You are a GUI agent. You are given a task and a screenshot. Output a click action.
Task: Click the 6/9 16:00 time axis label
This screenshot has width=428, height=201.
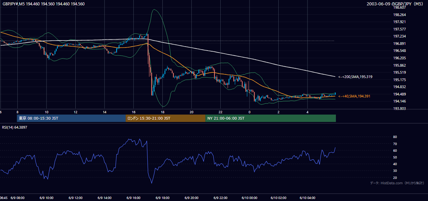click(x=134, y=198)
